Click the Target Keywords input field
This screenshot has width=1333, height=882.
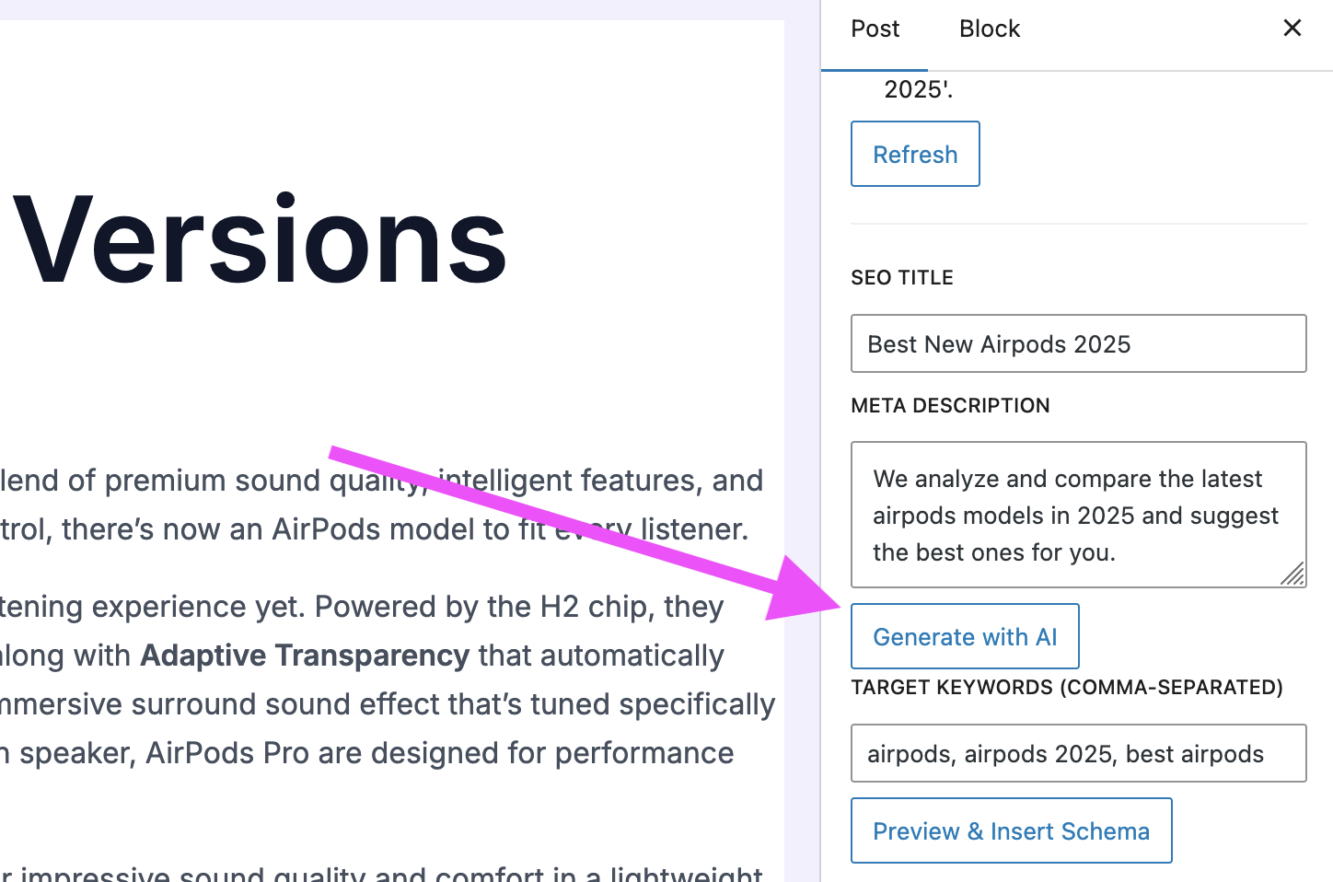tap(1077, 753)
